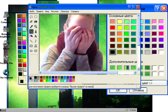Pick the bright yellow swatch in basic colors
The height and width of the screenshot is (112, 168).
click(120, 28)
